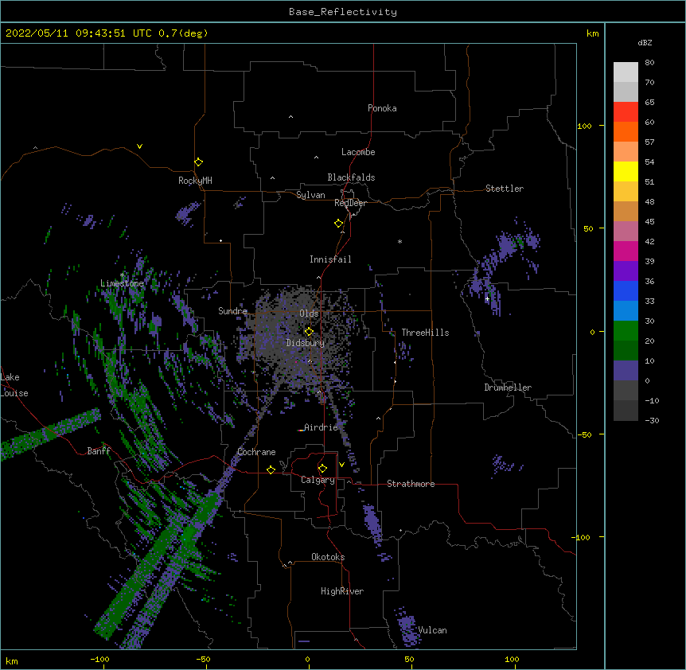The height and width of the screenshot is (670, 686).
Task: Click the yellow V marker northwest of RockyMH
Action: tap(139, 146)
